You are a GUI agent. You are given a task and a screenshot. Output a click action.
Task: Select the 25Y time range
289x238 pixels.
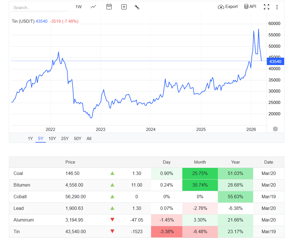[65, 139]
